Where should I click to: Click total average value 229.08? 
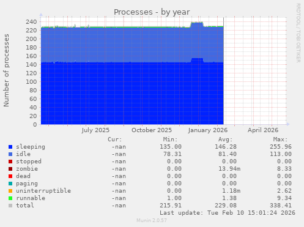click(226, 206)
